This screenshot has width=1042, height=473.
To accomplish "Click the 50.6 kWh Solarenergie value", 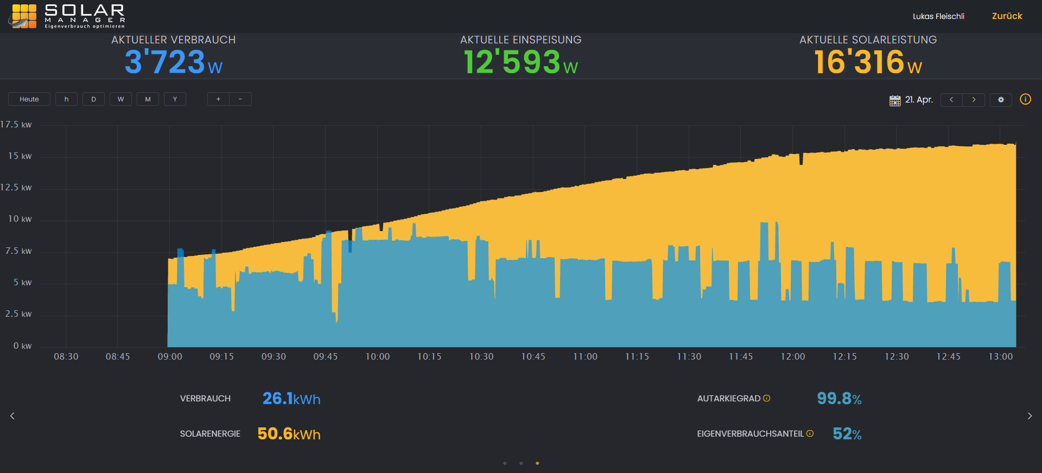I will coord(289,434).
